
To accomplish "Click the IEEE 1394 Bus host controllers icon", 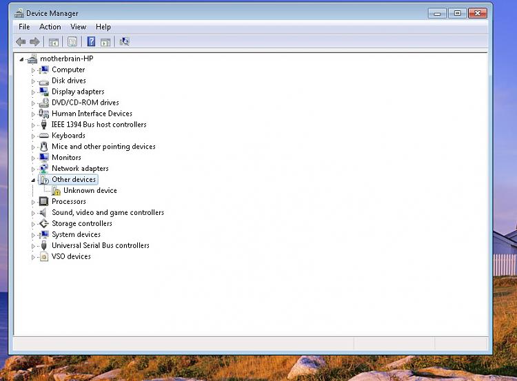I will 44,125.
